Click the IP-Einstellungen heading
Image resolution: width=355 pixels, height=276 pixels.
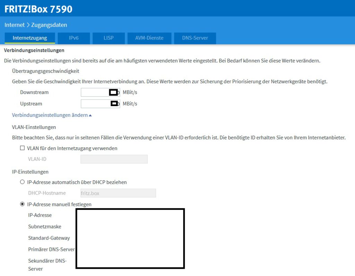31,172
